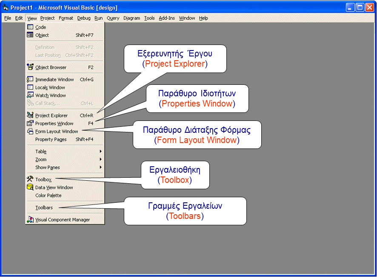Screen dimensions: 377x277
Task: Expand the Show Panes submenu arrow
Action: [x=100, y=167]
